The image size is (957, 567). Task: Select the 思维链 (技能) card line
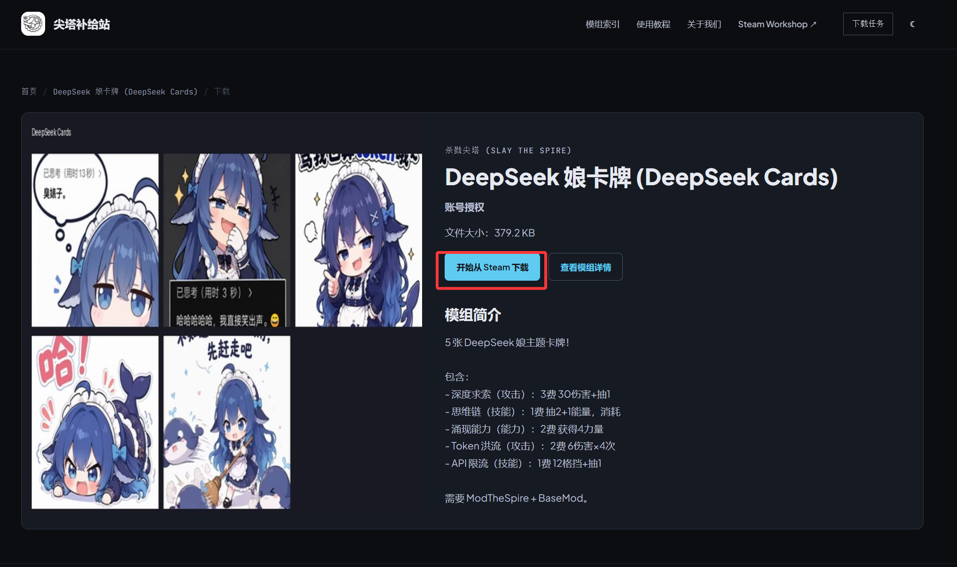pos(533,411)
